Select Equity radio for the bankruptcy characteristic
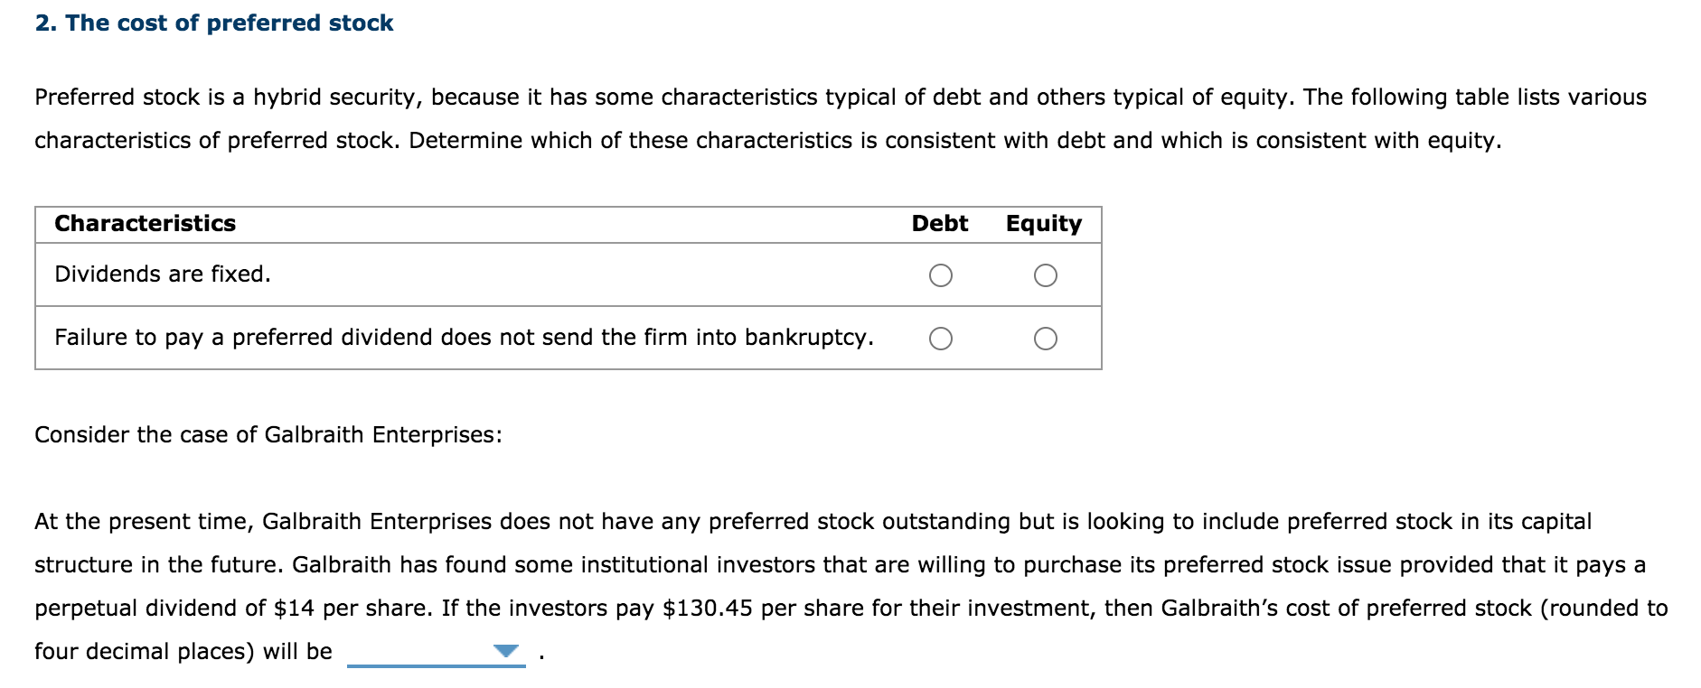Image resolution: width=1701 pixels, height=688 pixels. coord(1046,338)
